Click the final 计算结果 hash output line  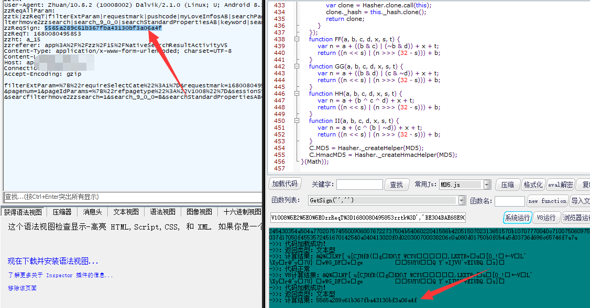pos(343,301)
